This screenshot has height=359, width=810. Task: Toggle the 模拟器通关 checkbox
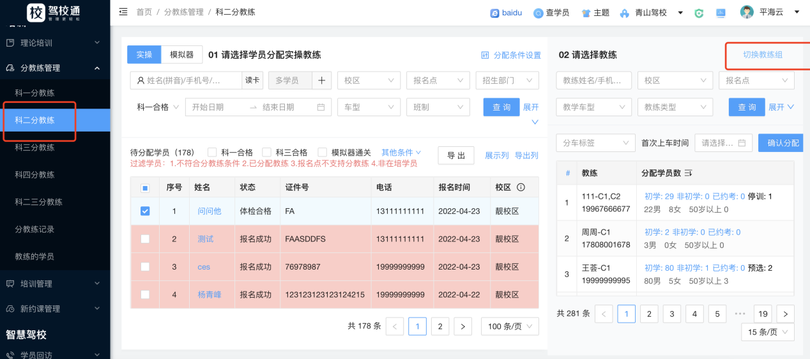point(322,153)
